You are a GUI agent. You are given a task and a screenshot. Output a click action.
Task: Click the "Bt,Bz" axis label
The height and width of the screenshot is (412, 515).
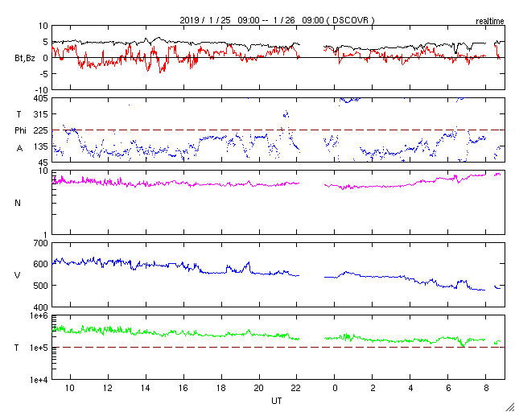pyautogui.click(x=25, y=59)
